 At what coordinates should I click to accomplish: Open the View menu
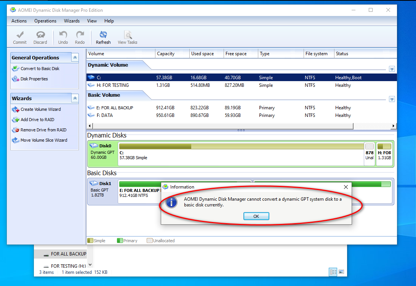92,21
